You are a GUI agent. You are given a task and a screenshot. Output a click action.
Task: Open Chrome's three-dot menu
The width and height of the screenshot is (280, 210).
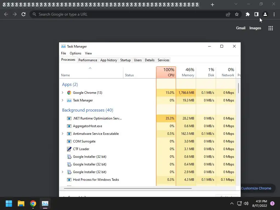[x=274, y=14]
